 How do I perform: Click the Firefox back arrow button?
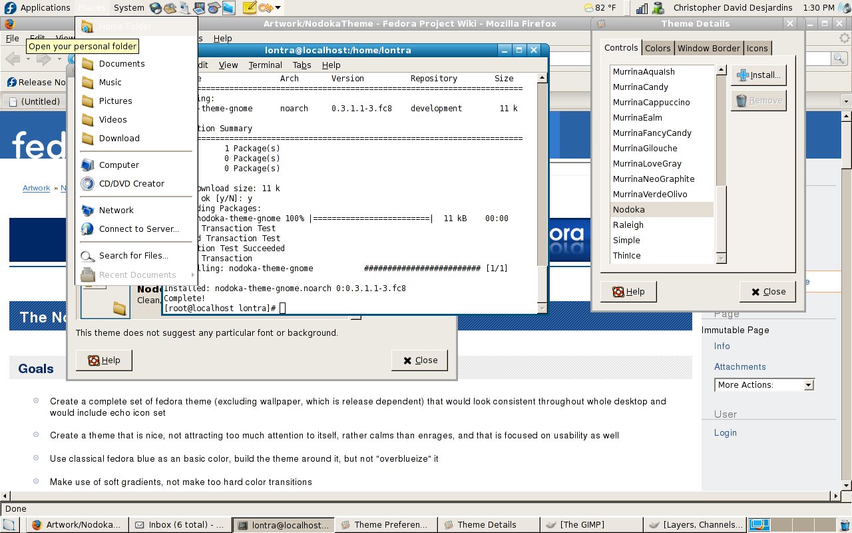coord(13,59)
